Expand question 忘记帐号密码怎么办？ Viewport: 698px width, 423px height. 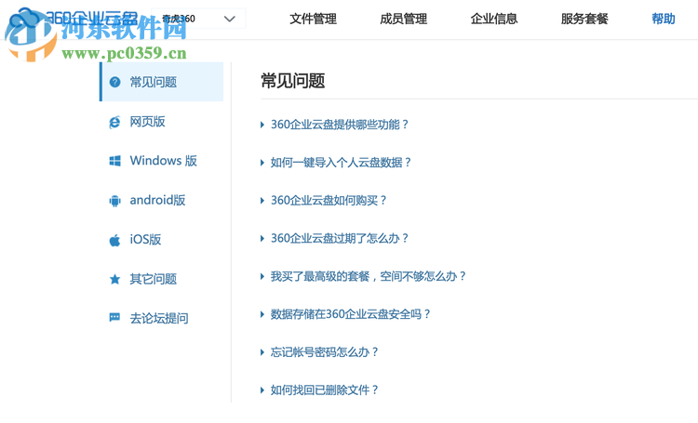pos(325,352)
